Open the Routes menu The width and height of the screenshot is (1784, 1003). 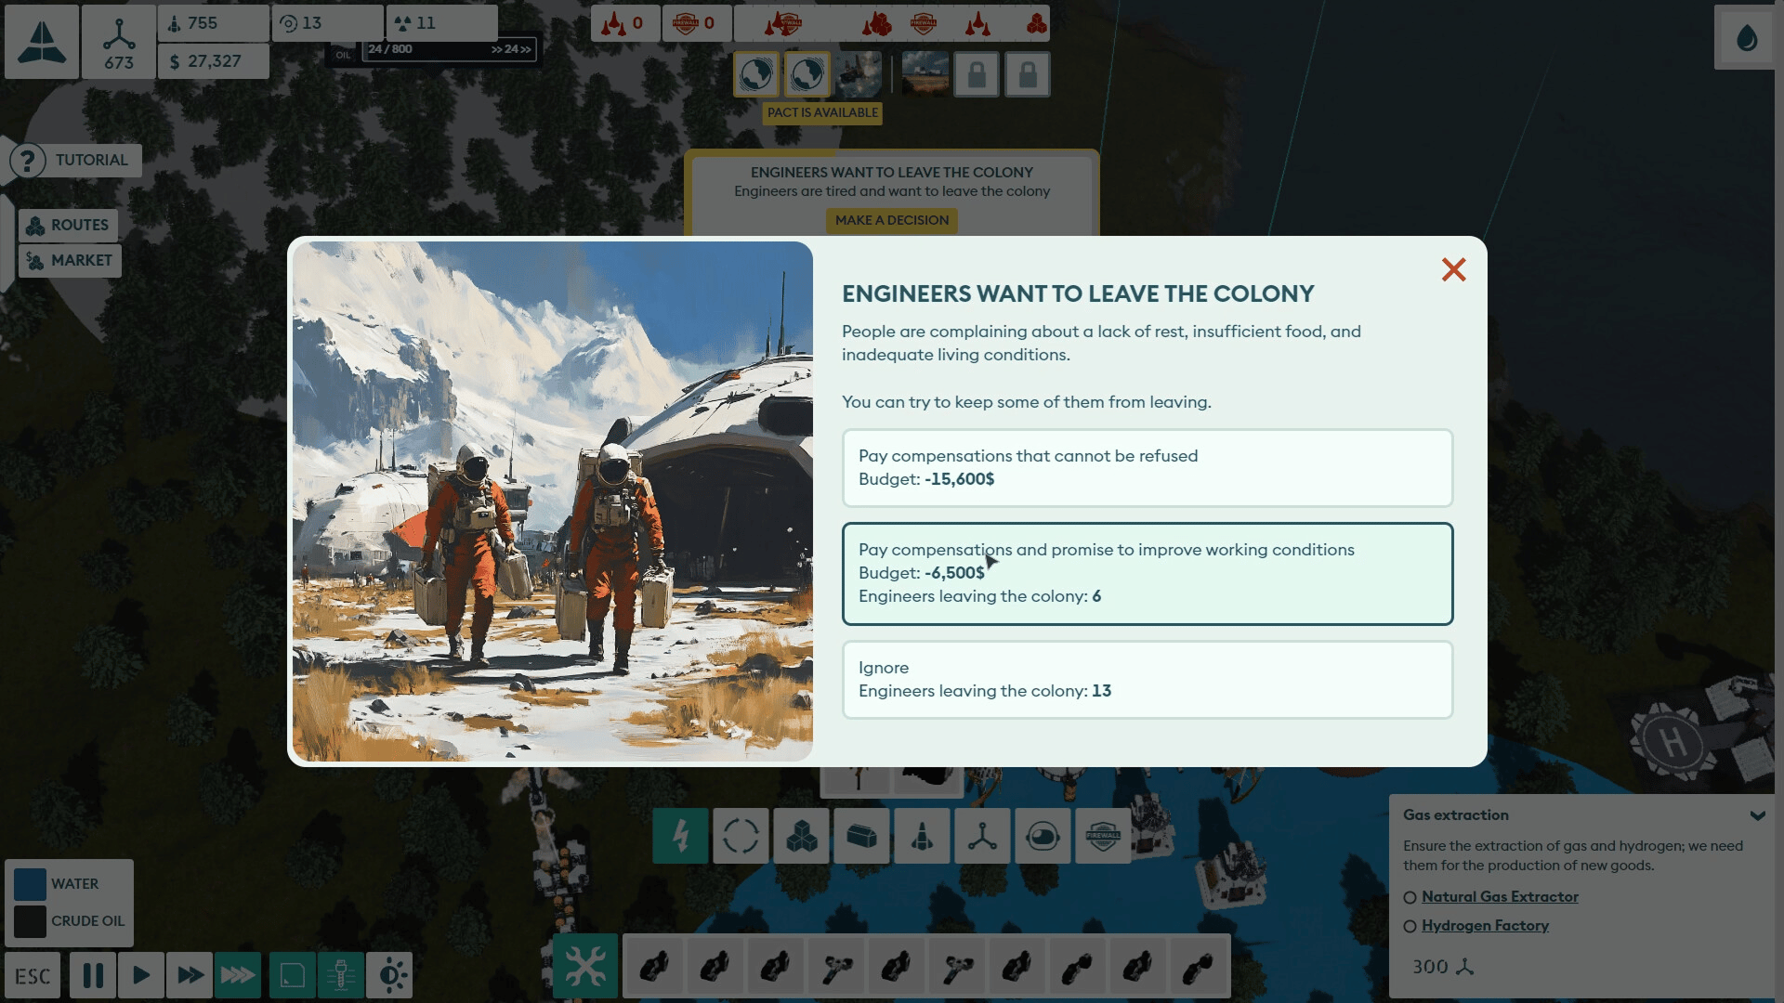coord(69,226)
